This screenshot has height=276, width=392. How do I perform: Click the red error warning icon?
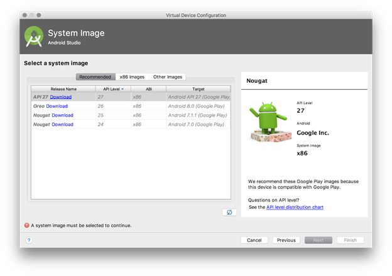27,225
